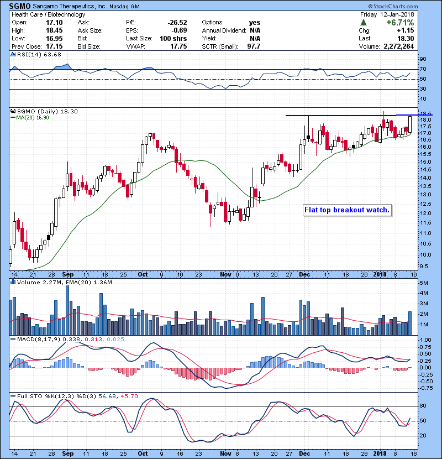Click the MACD(8,17,9) legend line marker

click(13, 340)
